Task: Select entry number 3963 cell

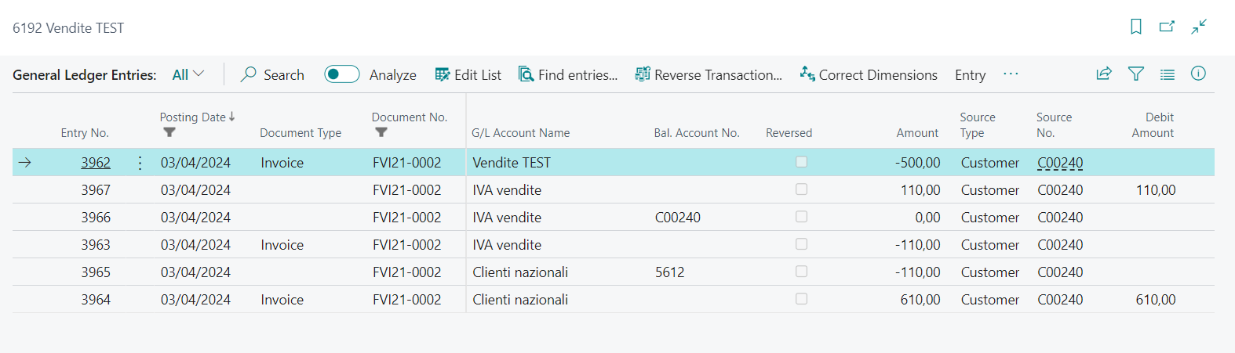Action: [x=96, y=245]
